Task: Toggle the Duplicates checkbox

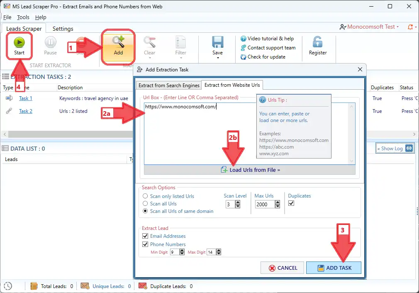Action: coord(291,203)
